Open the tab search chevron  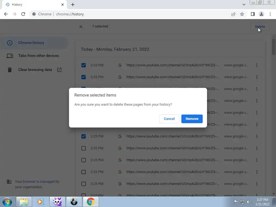point(244,5)
